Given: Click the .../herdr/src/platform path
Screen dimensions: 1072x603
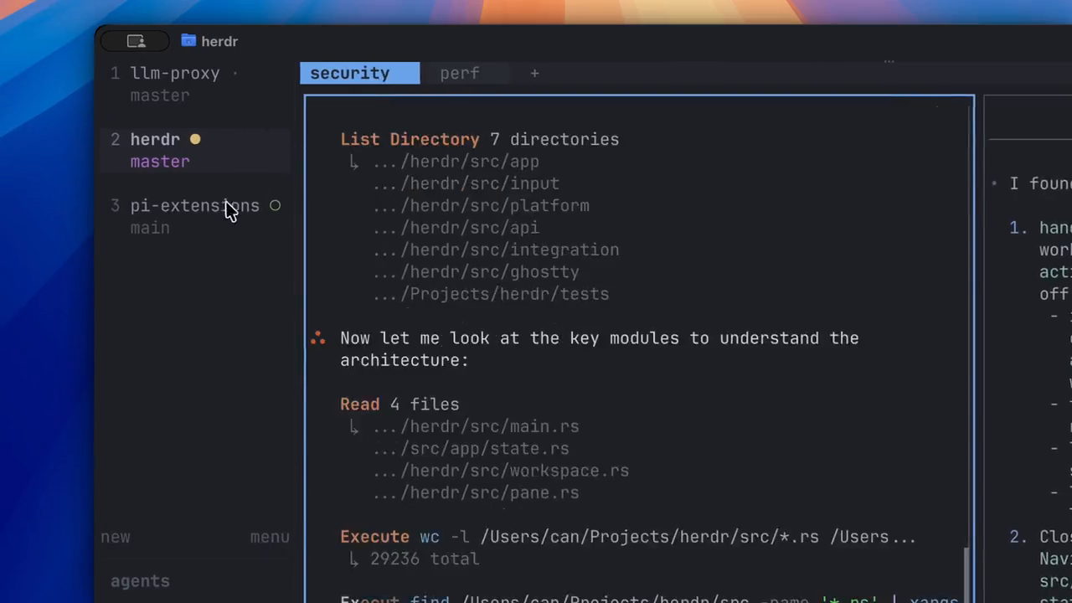Looking at the screenshot, I should [482, 205].
